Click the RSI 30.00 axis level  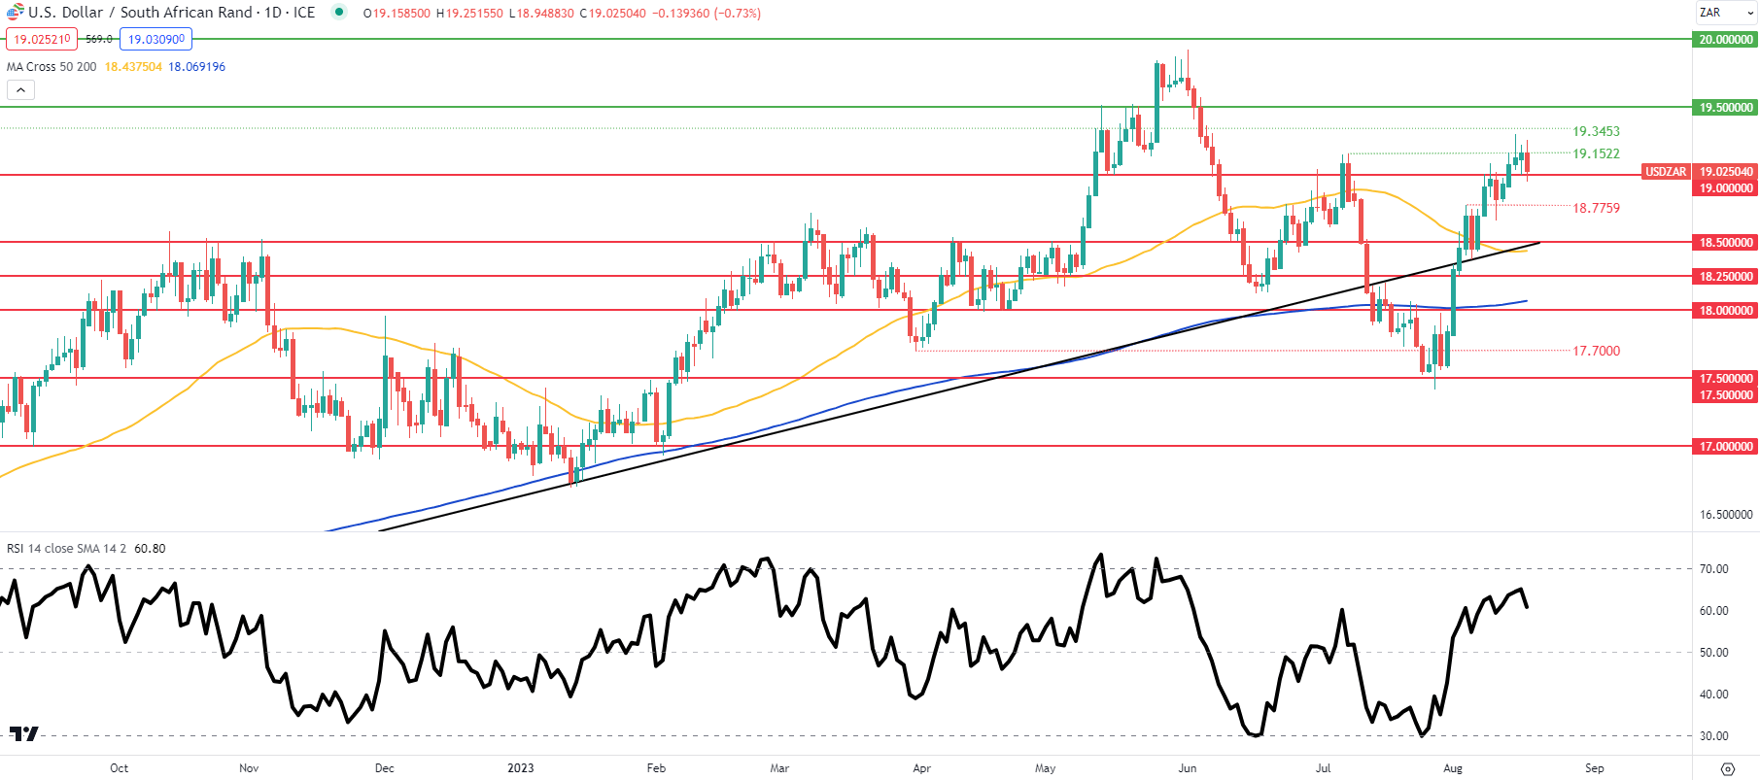[x=1713, y=736]
